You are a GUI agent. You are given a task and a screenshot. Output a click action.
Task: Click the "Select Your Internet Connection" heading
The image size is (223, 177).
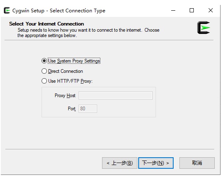[46, 24]
